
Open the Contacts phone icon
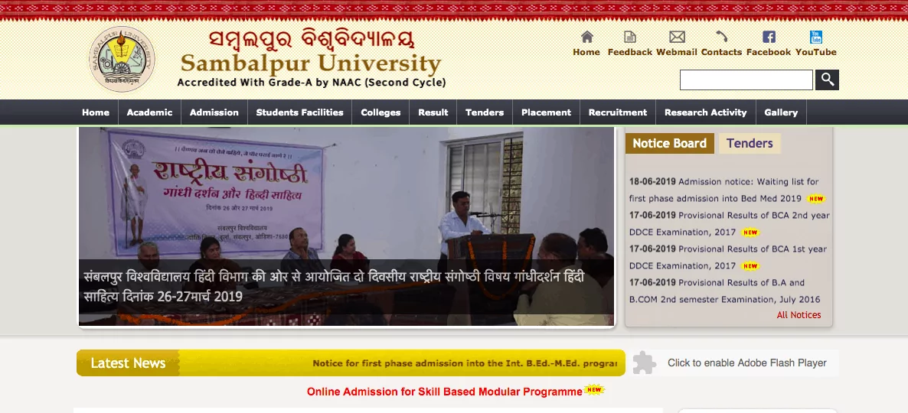721,37
